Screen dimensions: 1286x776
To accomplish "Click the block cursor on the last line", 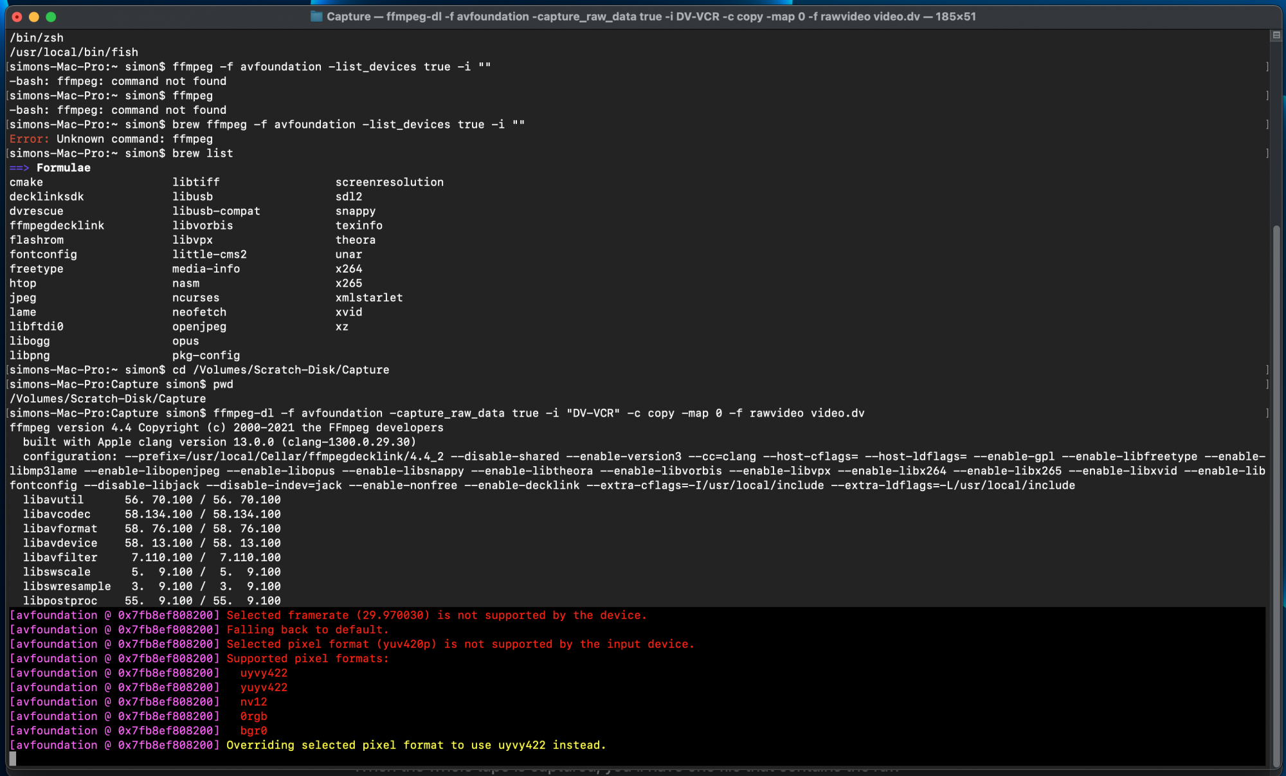I will tap(13, 759).
